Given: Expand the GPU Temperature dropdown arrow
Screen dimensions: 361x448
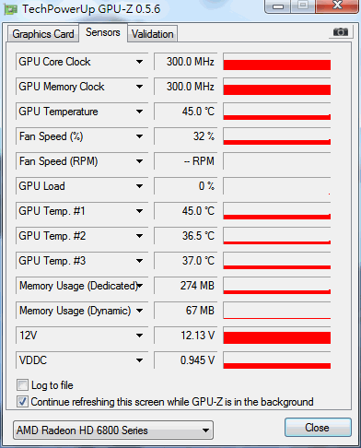Looking at the screenshot, I should click(139, 112).
